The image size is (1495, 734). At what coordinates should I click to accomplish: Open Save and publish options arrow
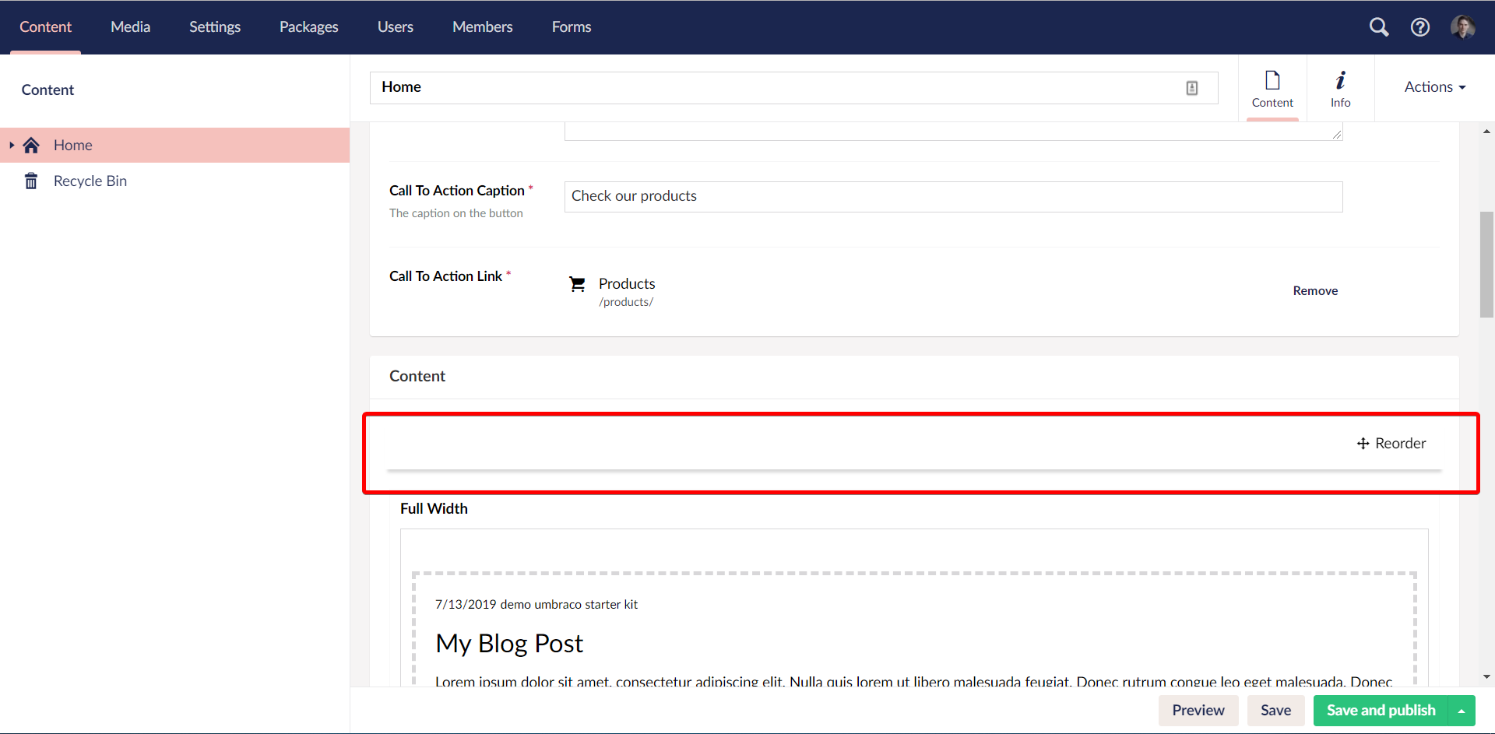point(1462,711)
